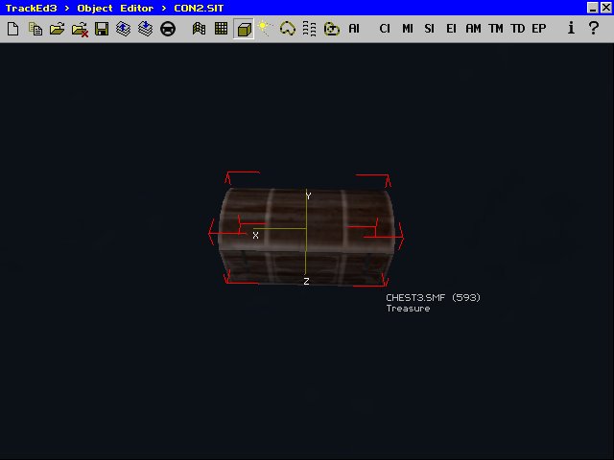The image size is (614, 460).
Task: Click the info 'i' icon
Action: click(x=570, y=29)
